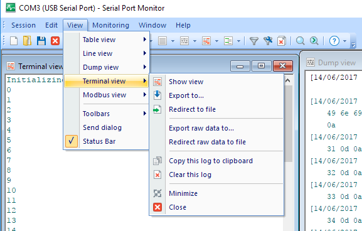The height and width of the screenshot is (231, 362).
Task: Open dropdown arrow next to Modbus view toolbar icon
Action: click(238, 41)
